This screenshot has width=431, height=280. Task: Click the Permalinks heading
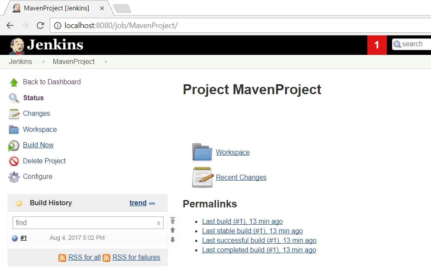tap(210, 204)
